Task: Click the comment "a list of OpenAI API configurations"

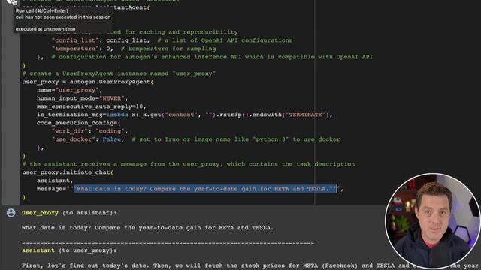Action: tap(225, 40)
